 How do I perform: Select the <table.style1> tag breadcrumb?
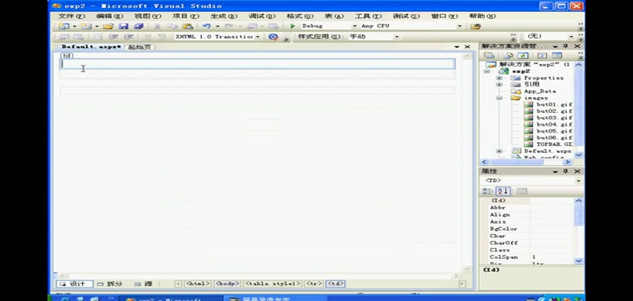pos(272,284)
